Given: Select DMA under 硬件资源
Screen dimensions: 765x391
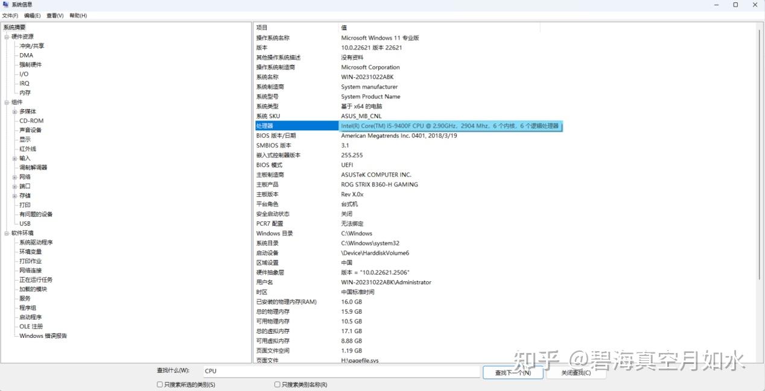Looking at the screenshot, I should click(25, 55).
